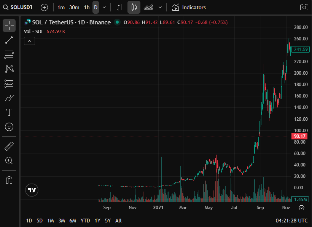
Task: Click the 04:21:28 UTC timezone clock
Action: [292, 221]
